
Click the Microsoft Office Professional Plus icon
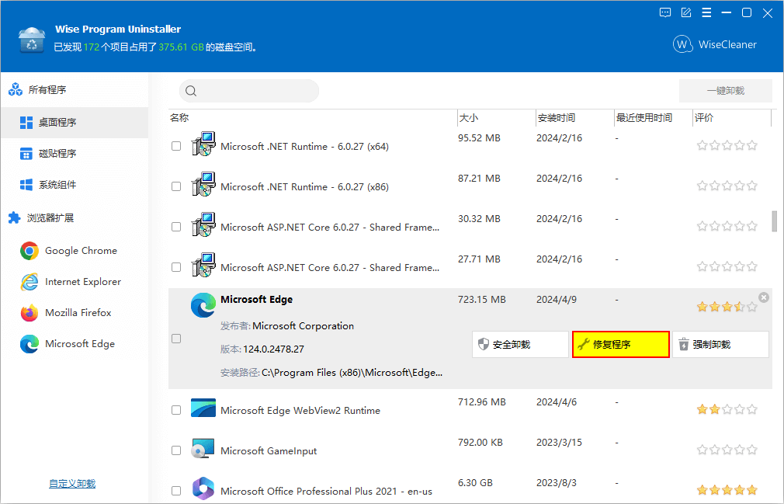point(203,488)
